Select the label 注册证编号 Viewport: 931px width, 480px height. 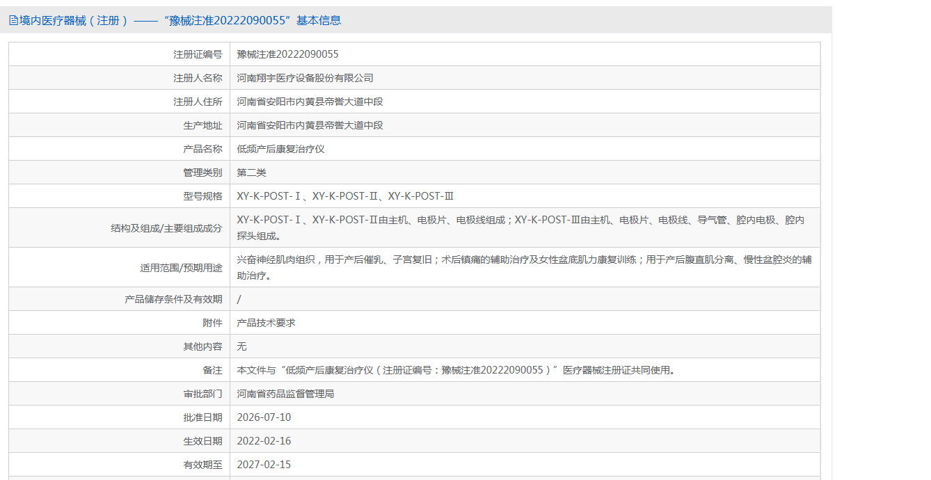click(198, 54)
